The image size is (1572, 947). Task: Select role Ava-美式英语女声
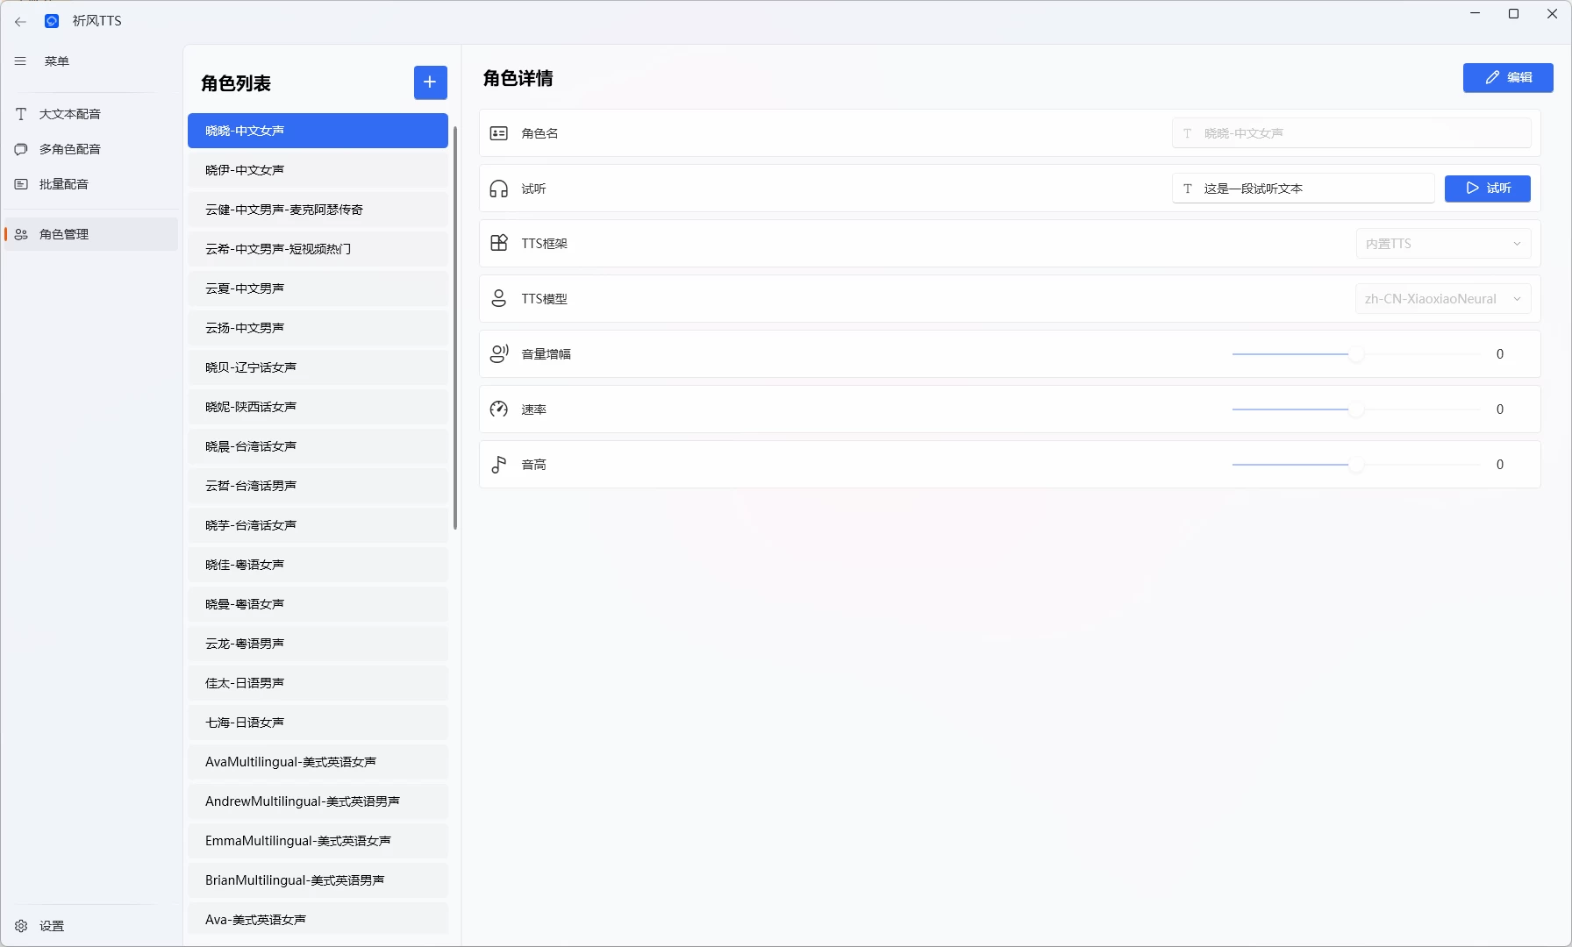[318, 920]
